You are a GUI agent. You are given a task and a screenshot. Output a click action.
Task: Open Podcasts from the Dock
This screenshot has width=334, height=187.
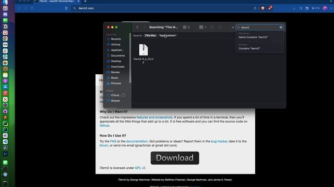coord(5,81)
